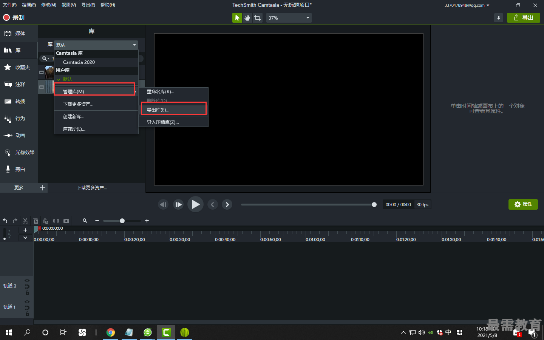Open the Behaviors (行为) panel

click(x=19, y=118)
